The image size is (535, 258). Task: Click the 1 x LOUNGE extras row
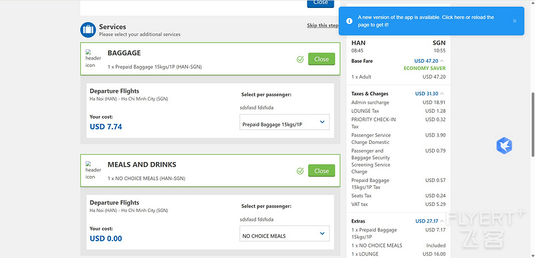399,254
